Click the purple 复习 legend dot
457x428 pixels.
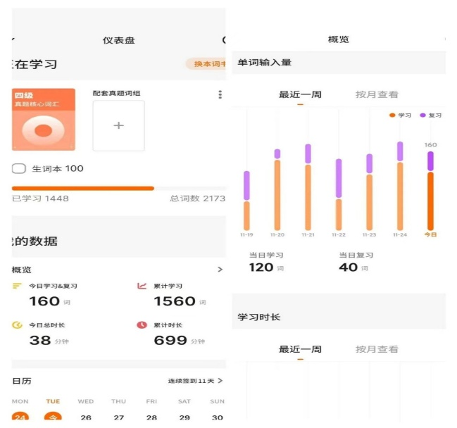422,115
